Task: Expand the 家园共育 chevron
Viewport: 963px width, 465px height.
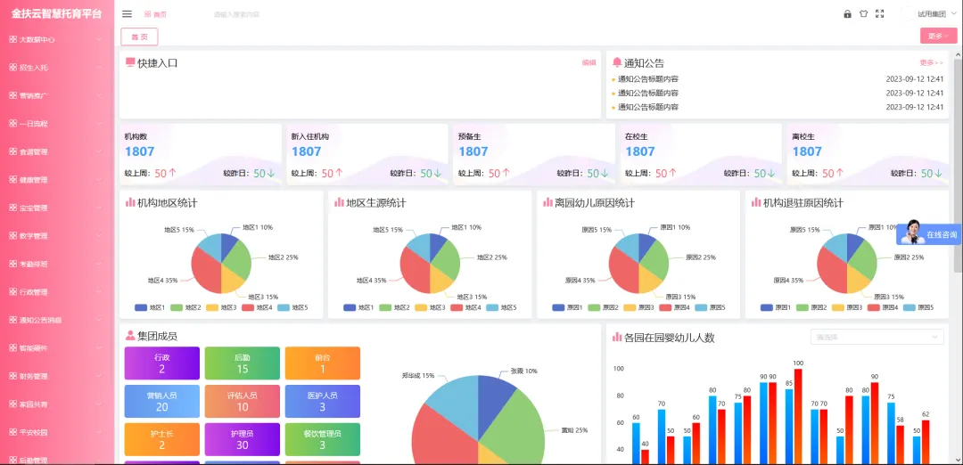Action: [x=99, y=404]
